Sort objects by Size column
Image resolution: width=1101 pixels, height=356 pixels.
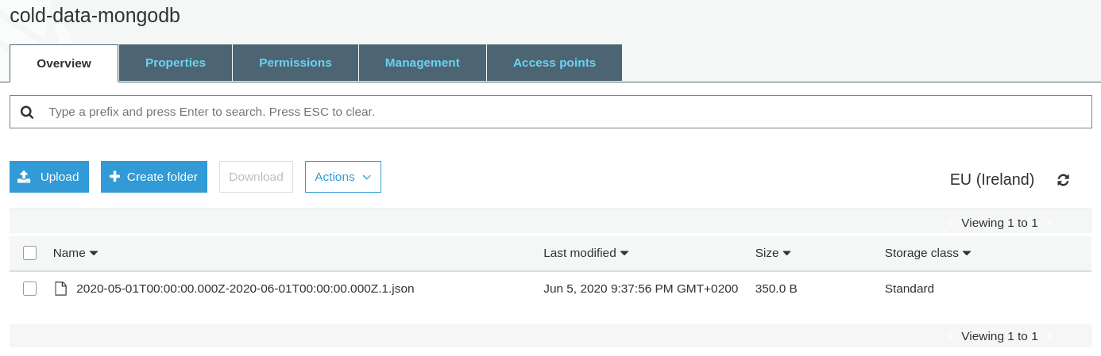(772, 253)
